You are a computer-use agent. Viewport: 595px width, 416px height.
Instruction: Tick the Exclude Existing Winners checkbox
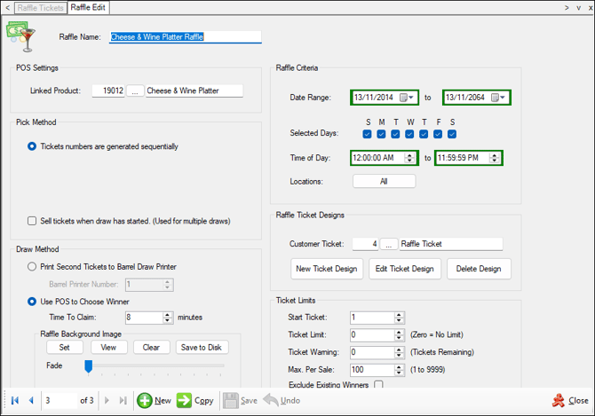[x=378, y=385]
